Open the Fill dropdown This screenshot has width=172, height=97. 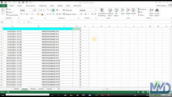click(141, 12)
